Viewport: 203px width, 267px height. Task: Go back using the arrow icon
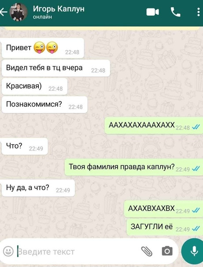point(4,12)
